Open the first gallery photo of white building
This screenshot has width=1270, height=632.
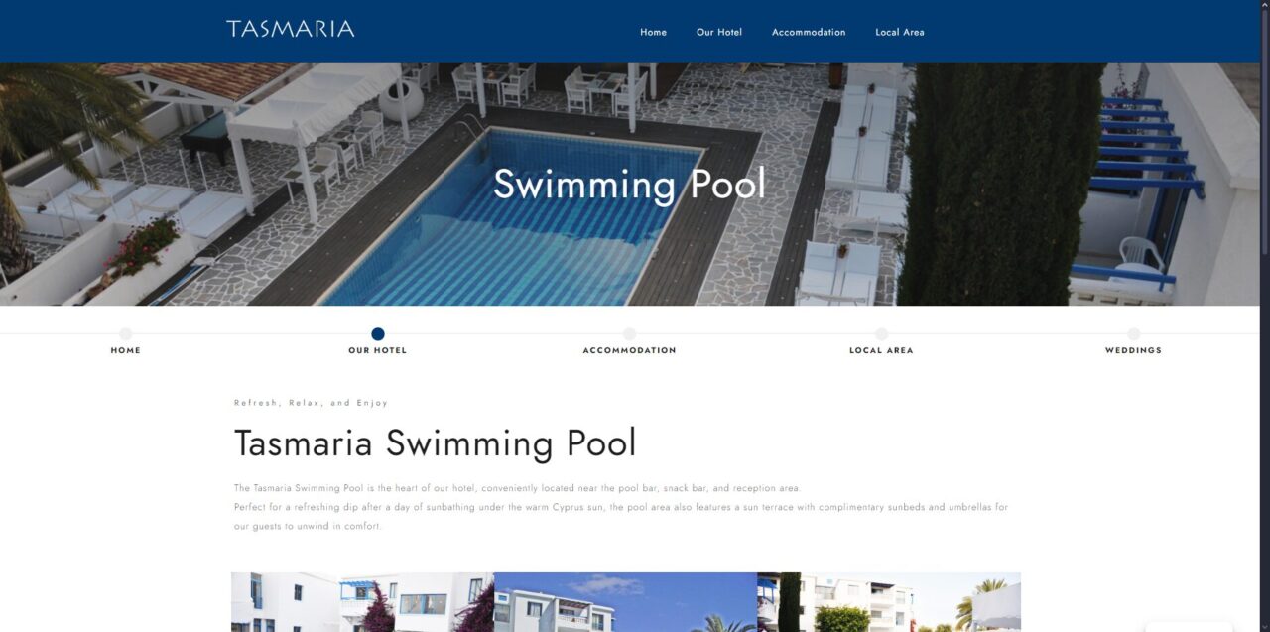(362, 602)
